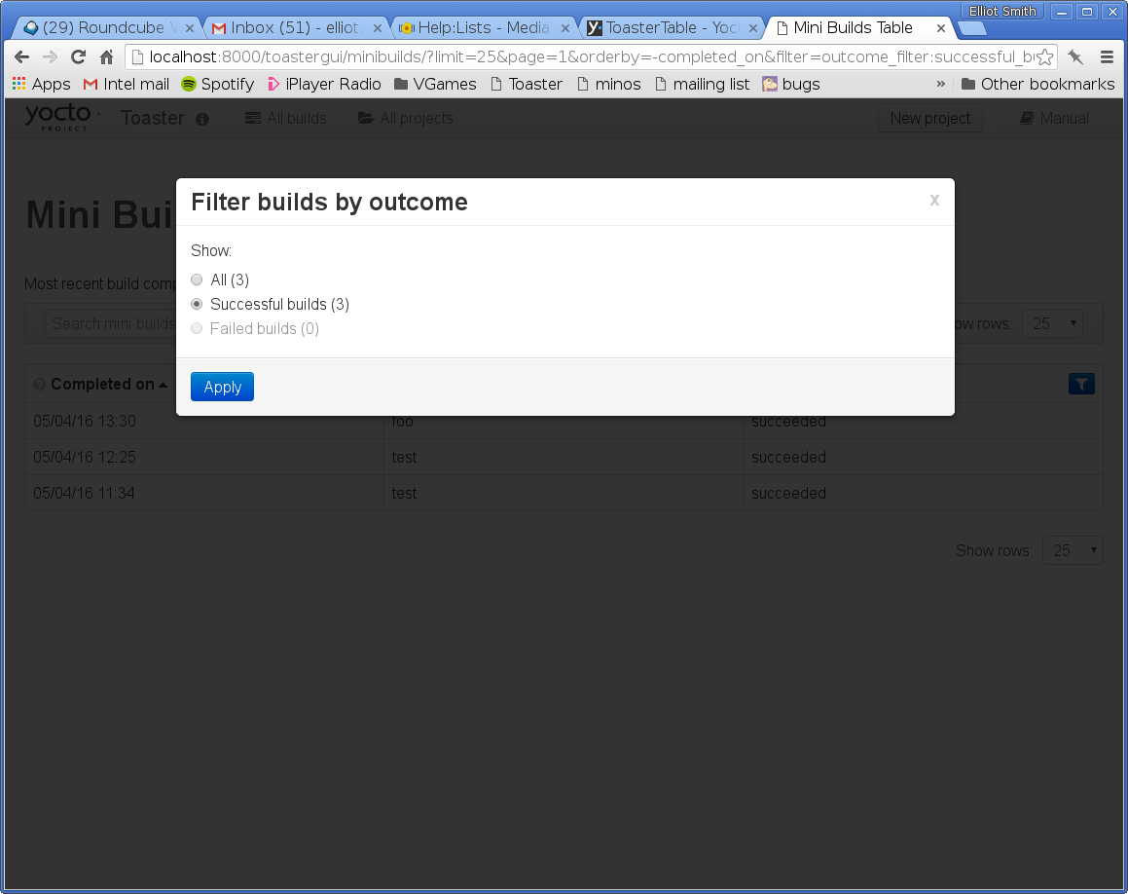Click the blue filter icon in table header

(1081, 384)
